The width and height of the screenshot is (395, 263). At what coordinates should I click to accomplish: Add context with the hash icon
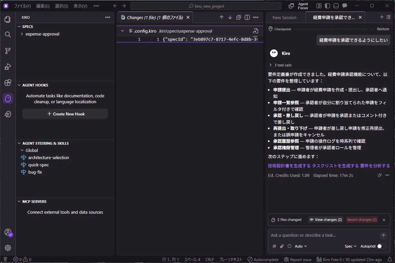[275, 246]
